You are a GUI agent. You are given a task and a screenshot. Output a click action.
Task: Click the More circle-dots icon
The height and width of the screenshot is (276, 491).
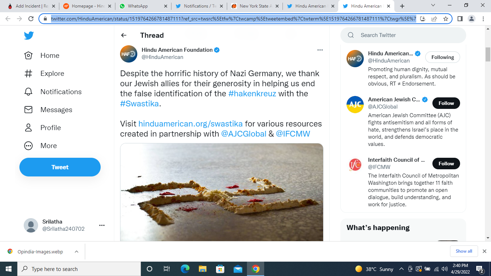28,146
